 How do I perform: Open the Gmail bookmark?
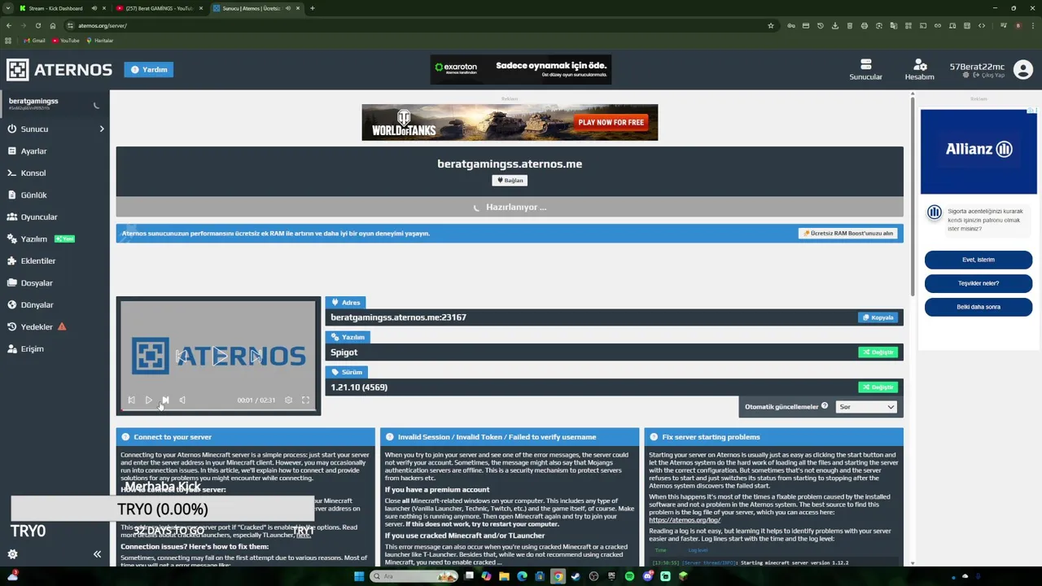(34, 41)
